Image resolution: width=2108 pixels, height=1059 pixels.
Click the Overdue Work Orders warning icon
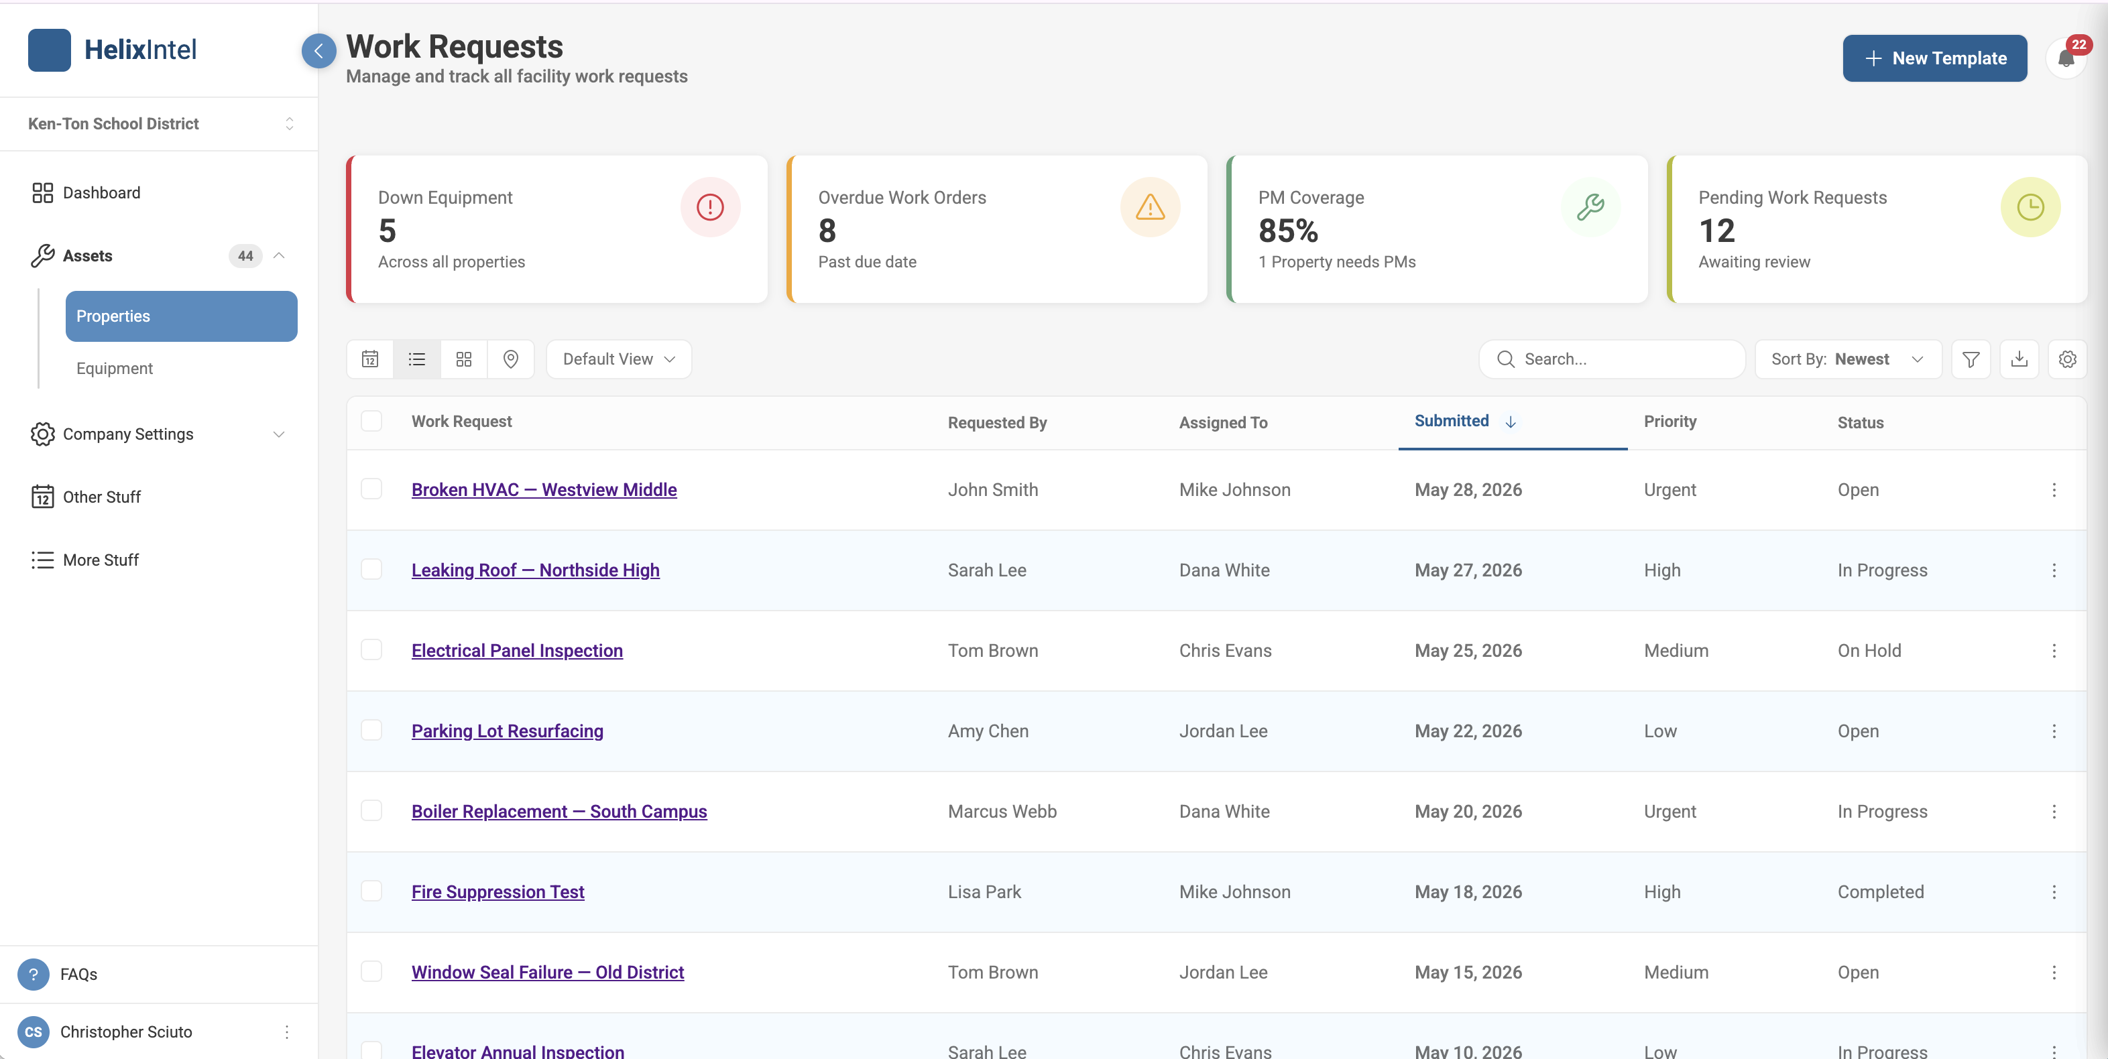1150,207
